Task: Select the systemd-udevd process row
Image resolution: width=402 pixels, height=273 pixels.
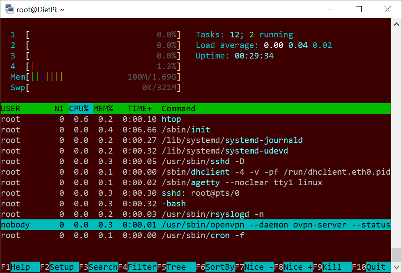Action: [196, 151]
